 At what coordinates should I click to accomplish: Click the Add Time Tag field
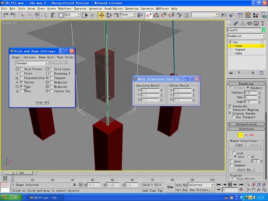[x=153, y=190]
